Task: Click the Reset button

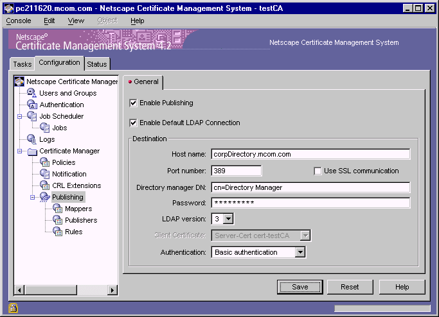Action: click(x=350, y=287)
